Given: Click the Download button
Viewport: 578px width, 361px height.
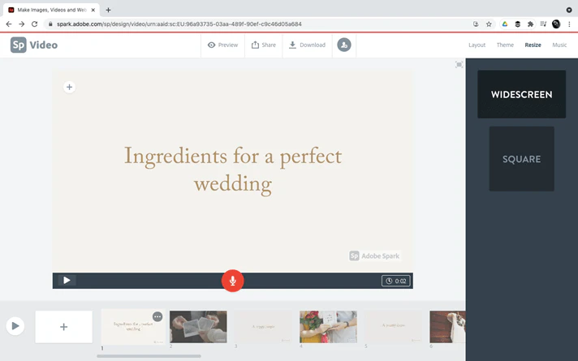Looking at the screenshot, I should [307, 45].
